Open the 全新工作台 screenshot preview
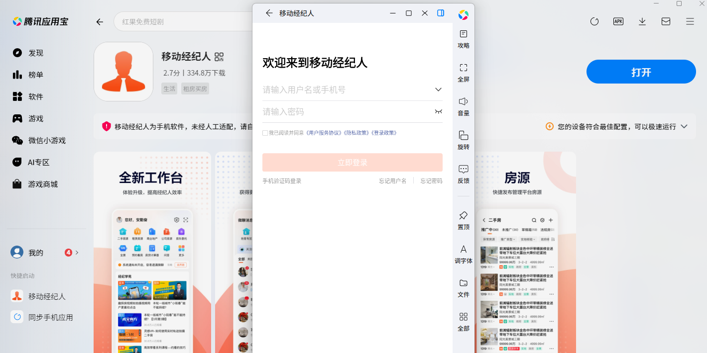 click(152, 252)
